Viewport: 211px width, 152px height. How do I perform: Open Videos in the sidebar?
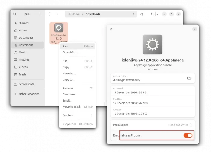[x=28, y=67]
